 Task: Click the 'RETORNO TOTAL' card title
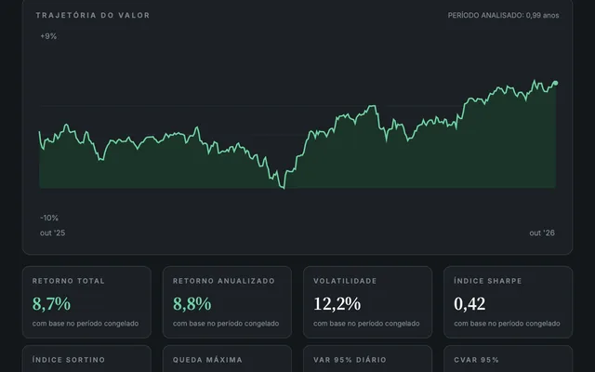point(68,281)
